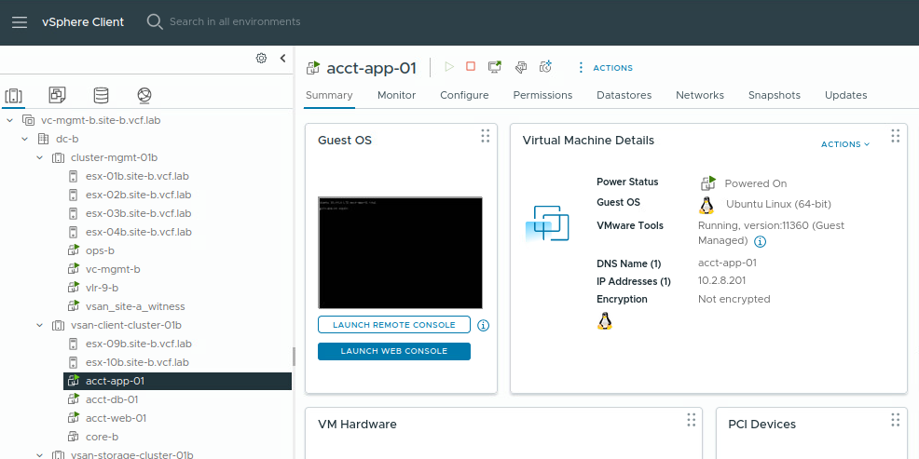Click the Take Snapshot toolbar icon
The height and width of the screenshot is (459, 919).
click(x=546, y=67)
